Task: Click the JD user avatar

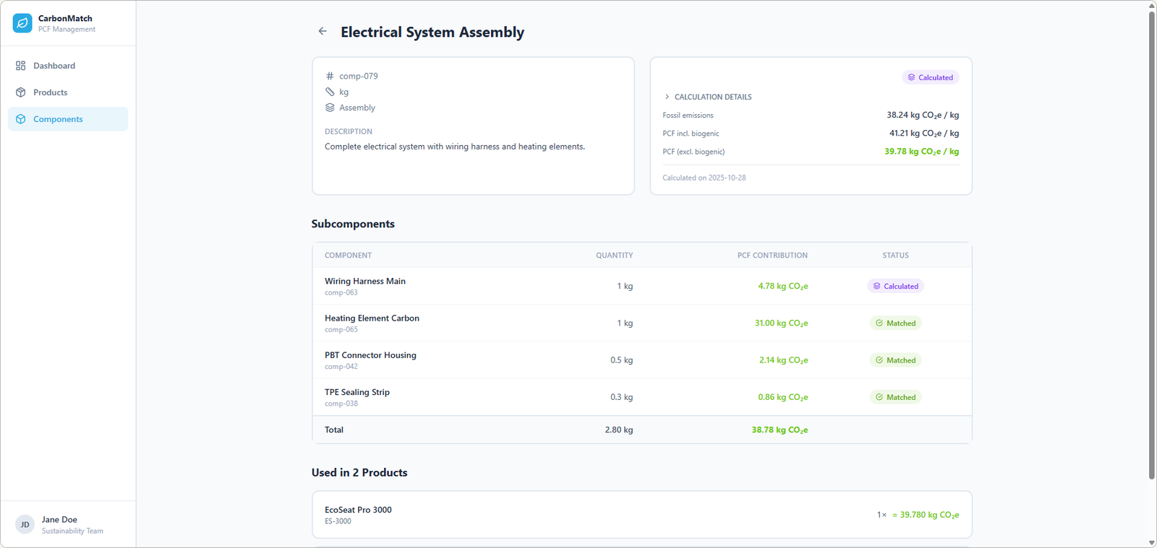Action: [25, 525]
